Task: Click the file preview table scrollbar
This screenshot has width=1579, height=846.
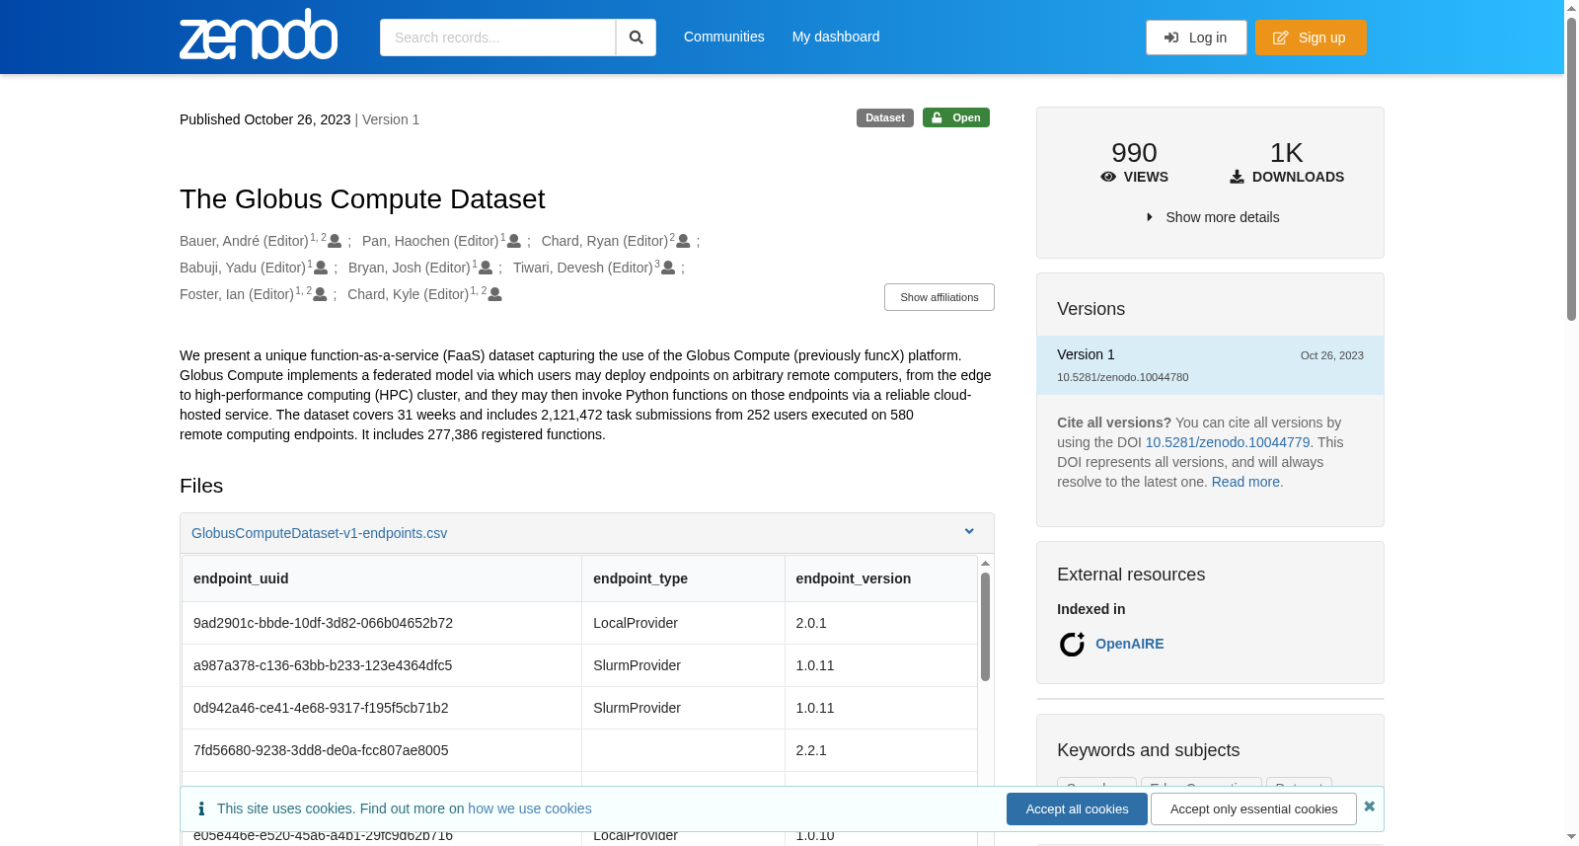Action: click(x=985, y=628)
